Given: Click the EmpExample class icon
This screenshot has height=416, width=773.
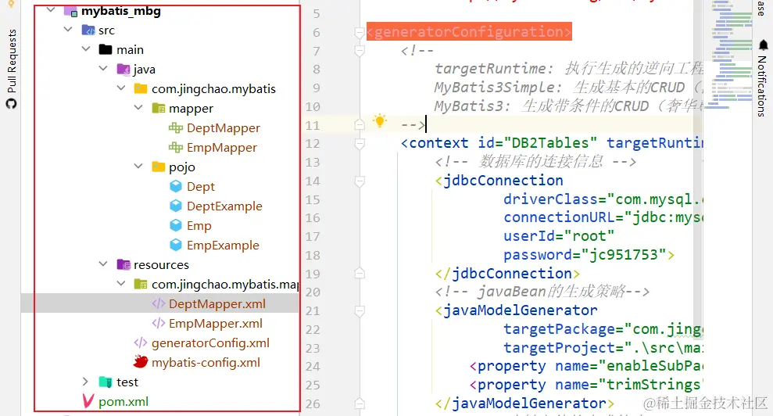Looking at the screenshot, I should (176, 245).
